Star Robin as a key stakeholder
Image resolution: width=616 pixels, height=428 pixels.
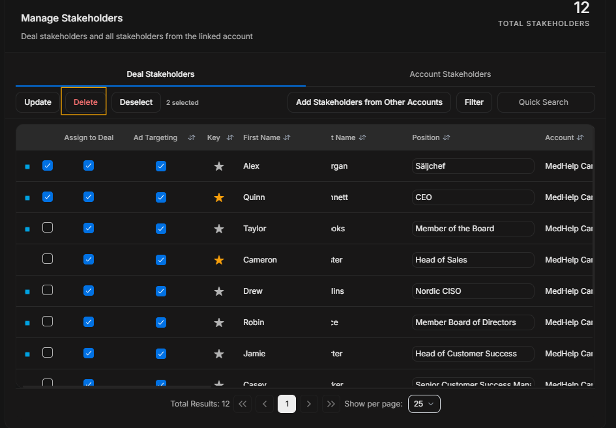tap(219, 322)
